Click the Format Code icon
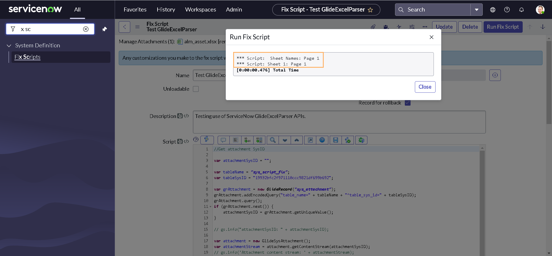Viewport: 552px width, 256px height. [235, 140]
